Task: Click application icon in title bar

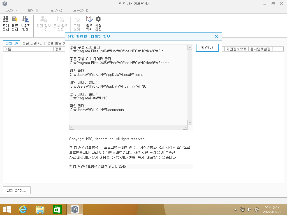Action: [5, 3]
